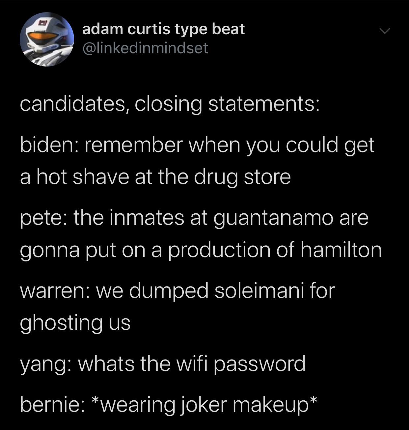The height and width of the screenshot is (430, 409).
Task: Click the 'ghosting us' line
Action: point(75,323)
